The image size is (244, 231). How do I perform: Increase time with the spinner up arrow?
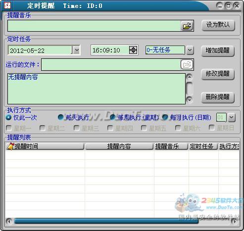tap(133, 48)
